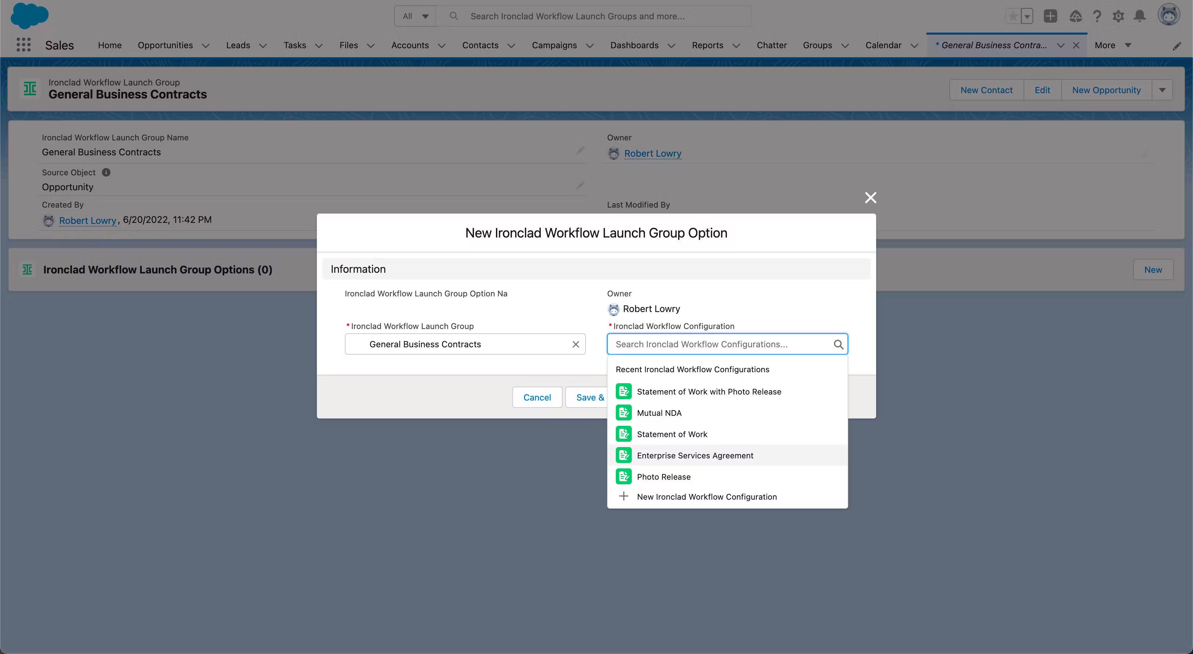This screenshot has width=1193, height=654.
Task: Open the user profile avatar
Action: tap(1169, 15)
